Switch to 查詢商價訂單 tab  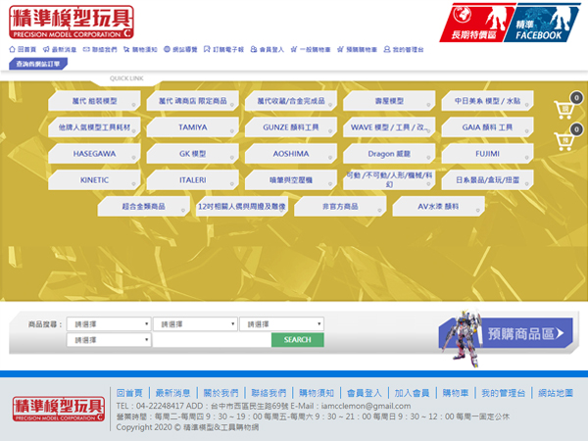[39, 64]
